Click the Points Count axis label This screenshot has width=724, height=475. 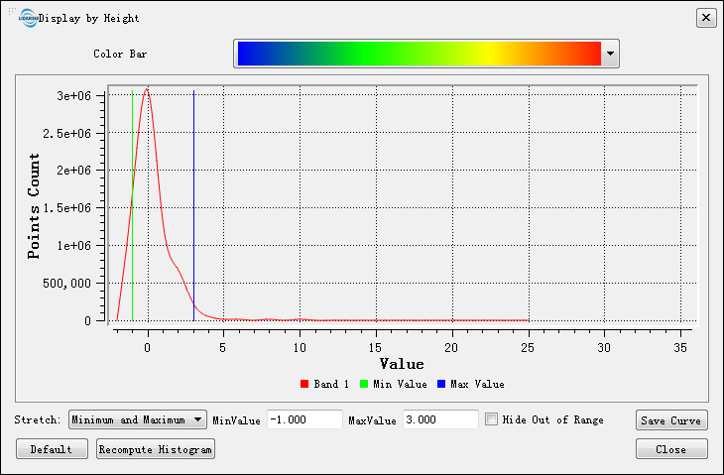click(35, 206)
